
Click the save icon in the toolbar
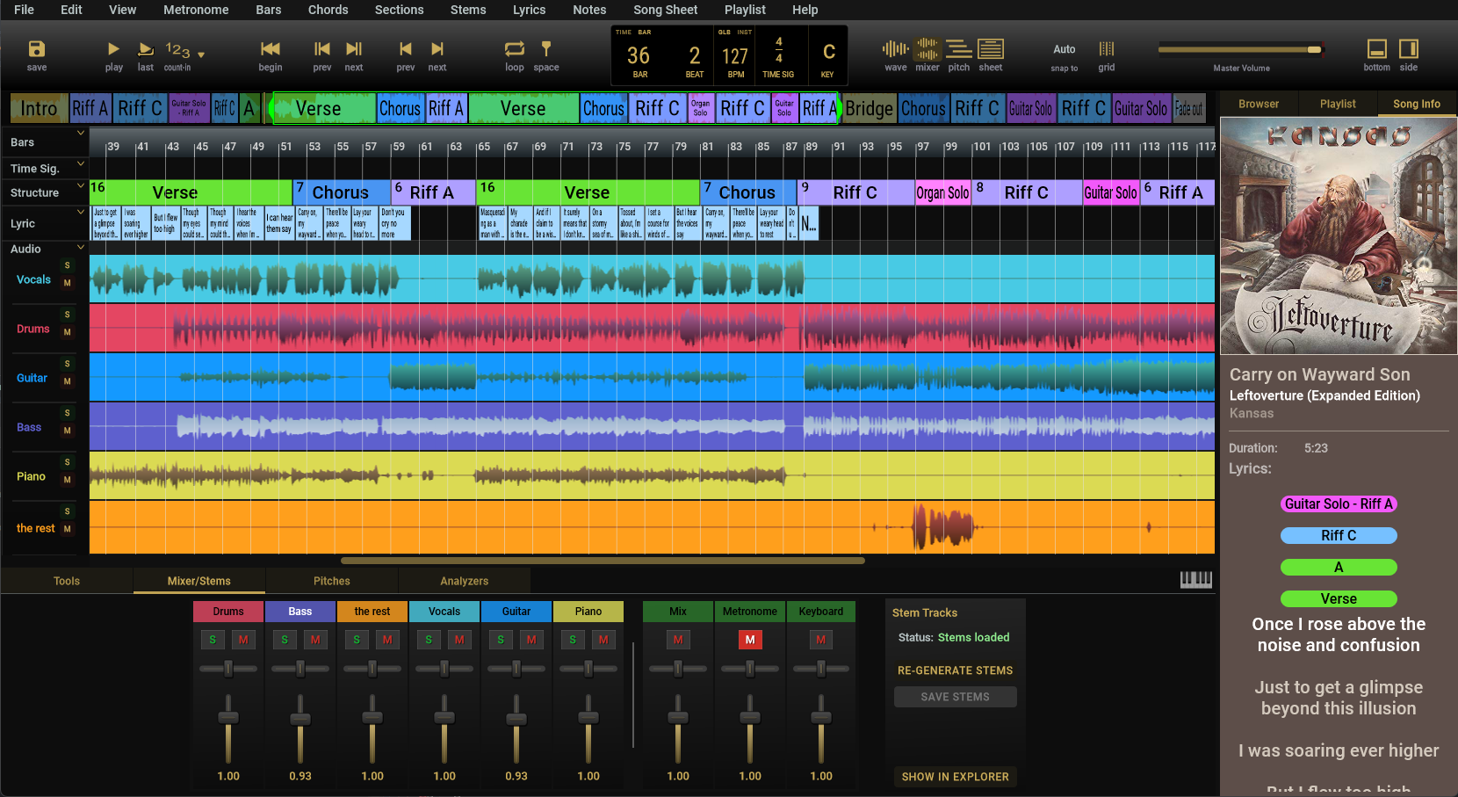36,49
